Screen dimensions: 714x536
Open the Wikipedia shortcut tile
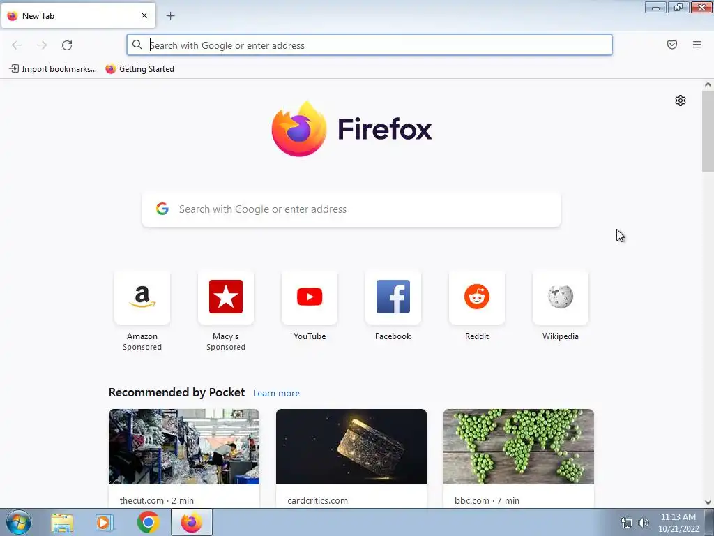tap(561, 297)
